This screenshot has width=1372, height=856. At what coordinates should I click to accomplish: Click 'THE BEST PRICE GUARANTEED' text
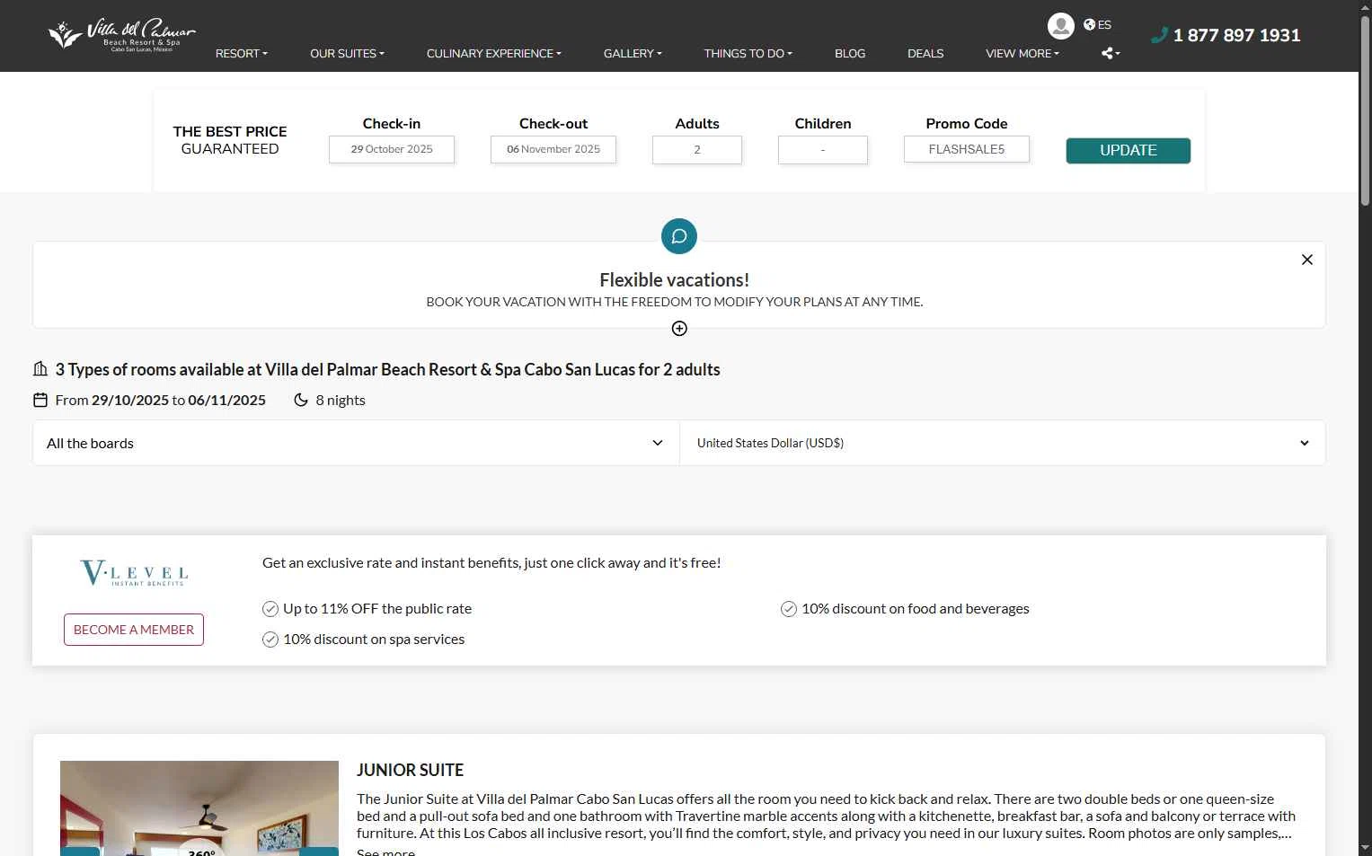click(x=230, y=140)
